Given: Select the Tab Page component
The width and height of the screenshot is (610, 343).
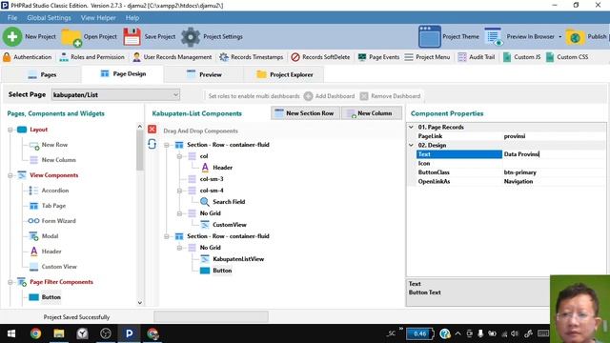Looking at the screenshot, I should pyautogui.click(x=53, y=206).
